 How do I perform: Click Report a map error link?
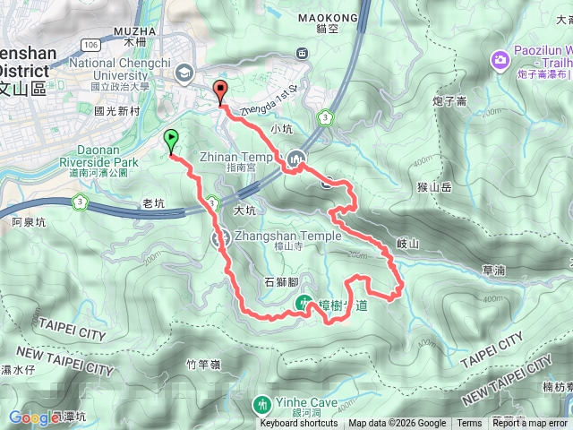coord(529,424)
